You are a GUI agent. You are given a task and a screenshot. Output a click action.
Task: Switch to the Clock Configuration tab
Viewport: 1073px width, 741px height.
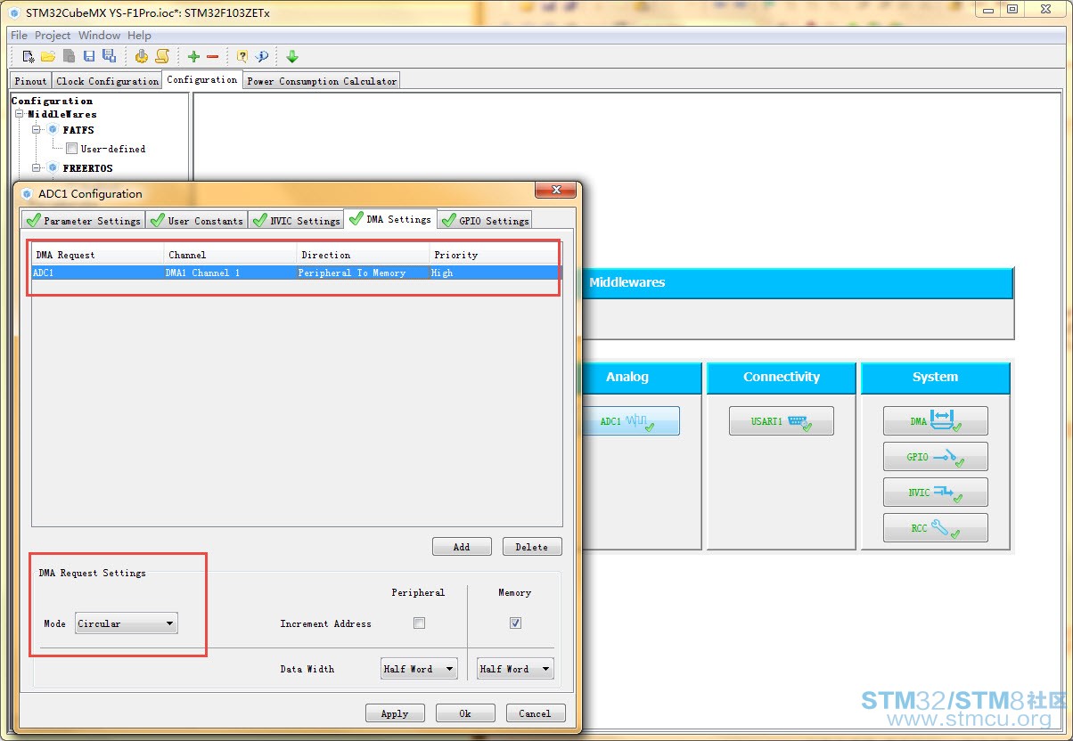click(107, 81)
